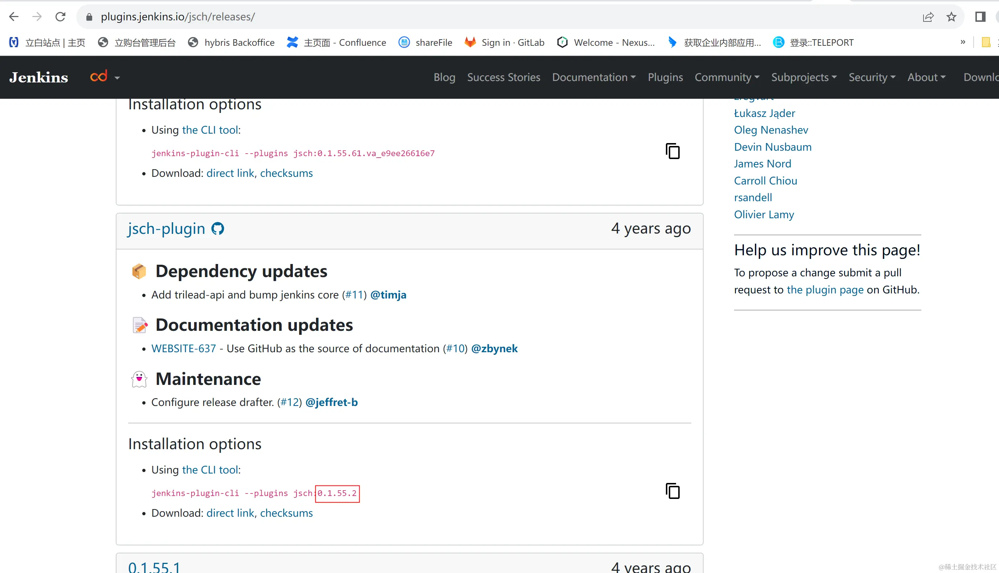Open Olivier Lamy contributor link

(764, 215)
